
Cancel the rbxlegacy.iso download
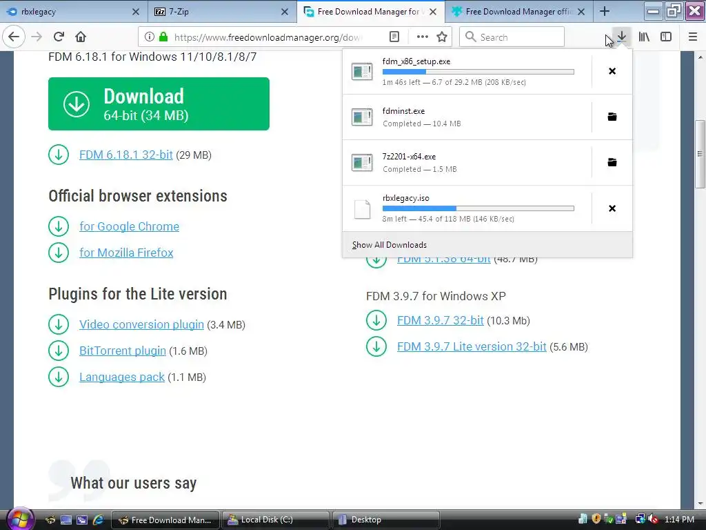tap(612, 208)
